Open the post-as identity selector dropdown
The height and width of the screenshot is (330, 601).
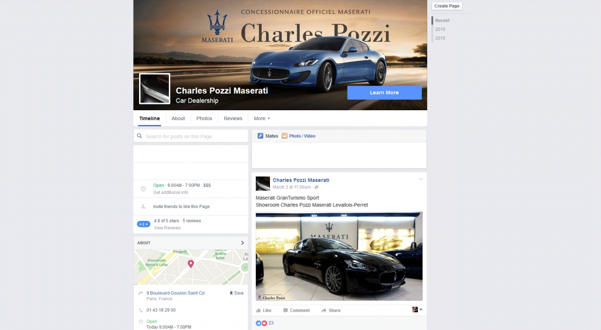(x=417, y=309)
